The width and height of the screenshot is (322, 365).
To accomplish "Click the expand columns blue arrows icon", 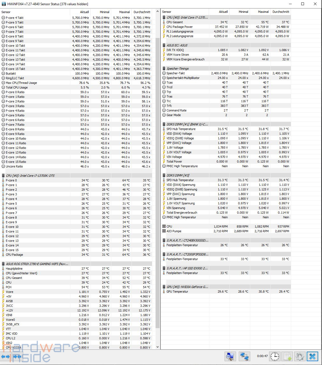I will (5, 357).
